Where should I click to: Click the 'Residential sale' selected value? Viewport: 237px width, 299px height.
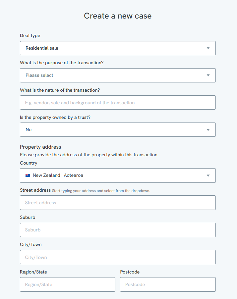[x=42, y=48]
